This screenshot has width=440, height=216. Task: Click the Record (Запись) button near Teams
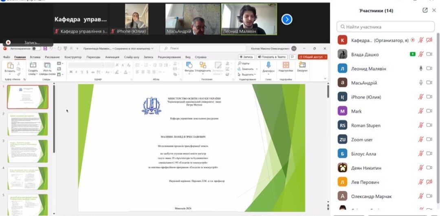coord(246,57)
